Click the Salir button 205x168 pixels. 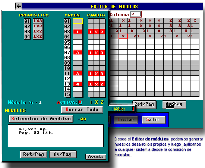154,120
